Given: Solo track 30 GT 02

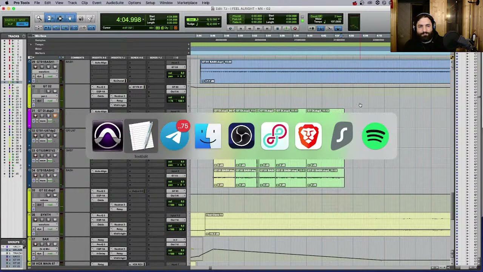Looking at the screenshot, I should click(48, 91).
